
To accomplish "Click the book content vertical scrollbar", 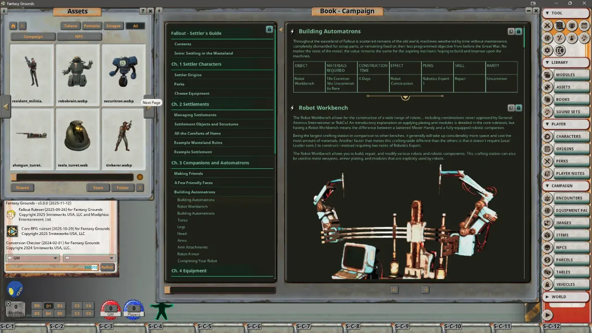I will pyautogui.click(x=524, y=38).
